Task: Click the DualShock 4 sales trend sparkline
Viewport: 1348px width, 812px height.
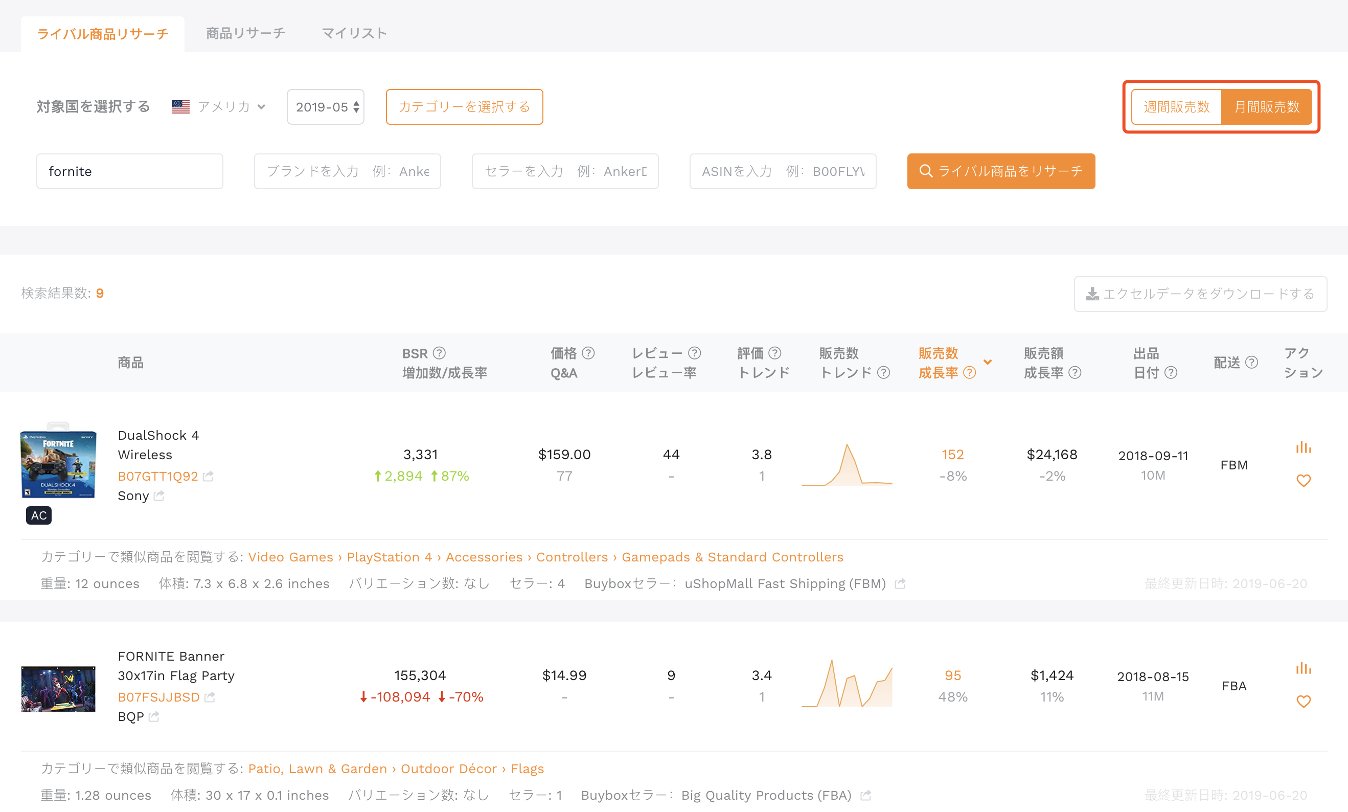Action: (x=847, y=464)
